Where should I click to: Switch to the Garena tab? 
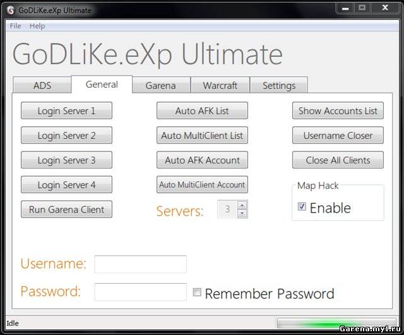click(160, 85)
